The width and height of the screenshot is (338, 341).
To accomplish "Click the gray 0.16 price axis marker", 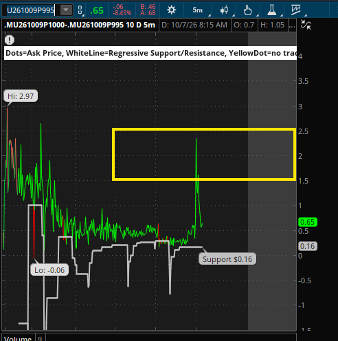I will (x=308, y=246).
